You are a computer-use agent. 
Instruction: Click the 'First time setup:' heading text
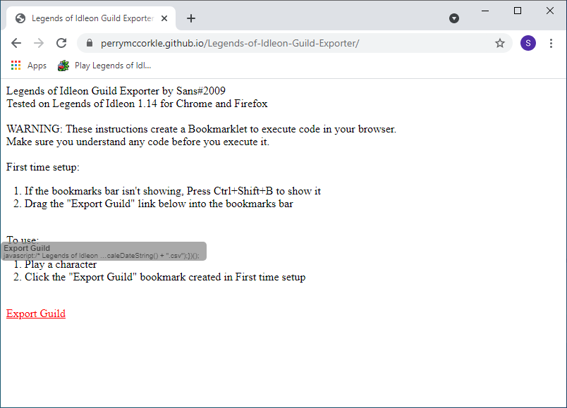coord(43,167)
